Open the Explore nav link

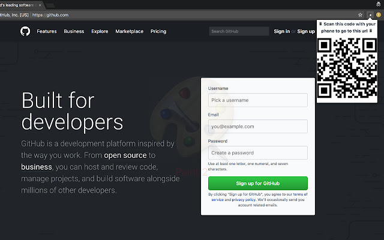click(100, 31)
